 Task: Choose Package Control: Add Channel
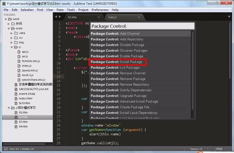(x=140, y=33)
